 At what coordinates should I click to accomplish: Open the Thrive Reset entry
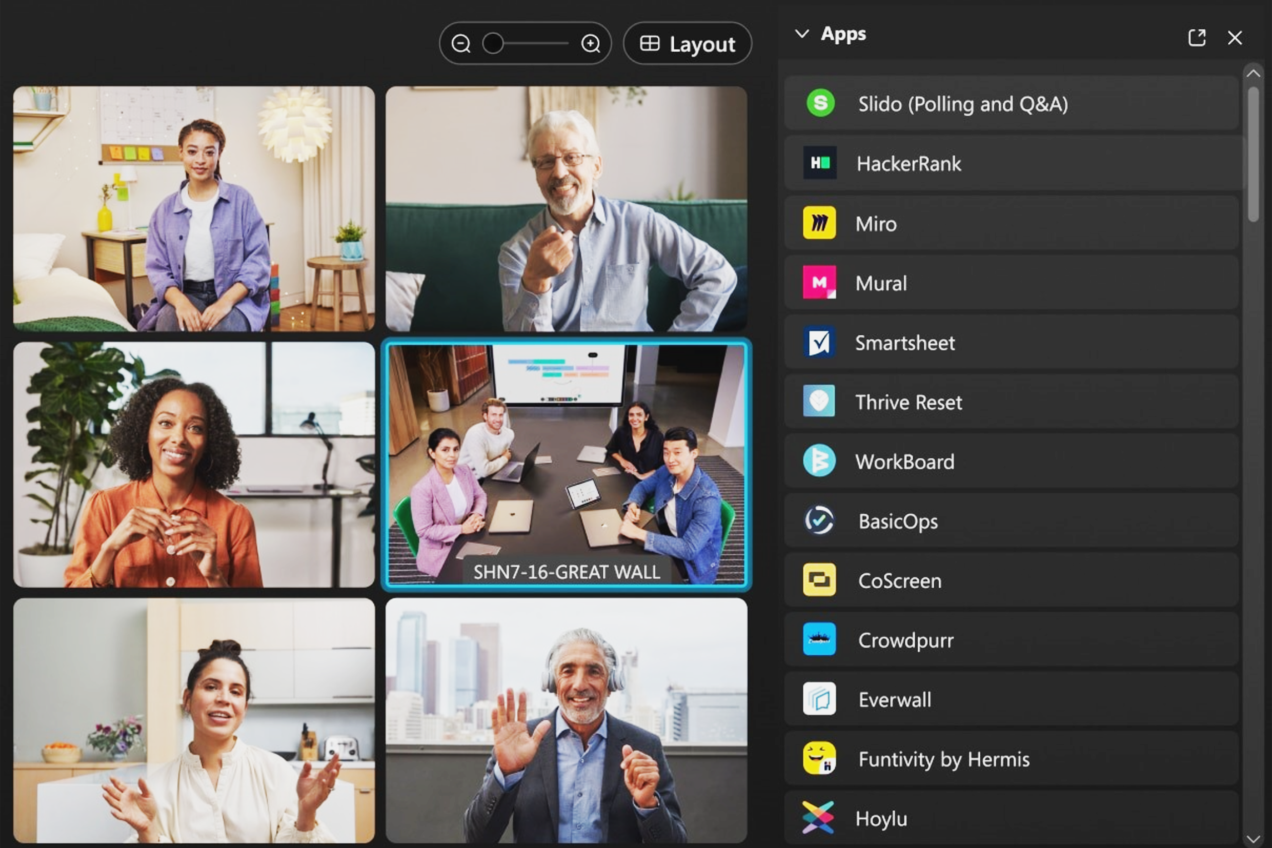[x=1011, y=401]
